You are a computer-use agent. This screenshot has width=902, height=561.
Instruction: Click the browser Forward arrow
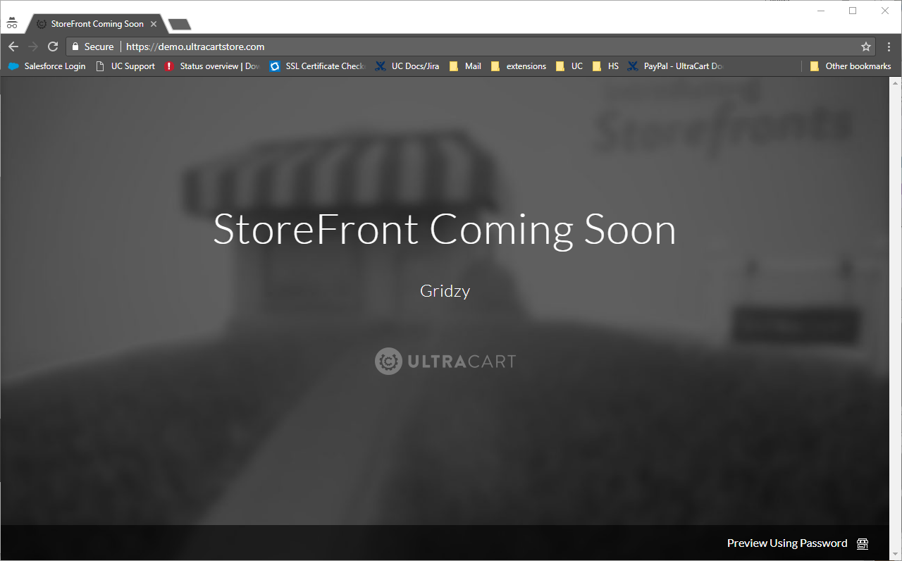(x=33, y=47)
